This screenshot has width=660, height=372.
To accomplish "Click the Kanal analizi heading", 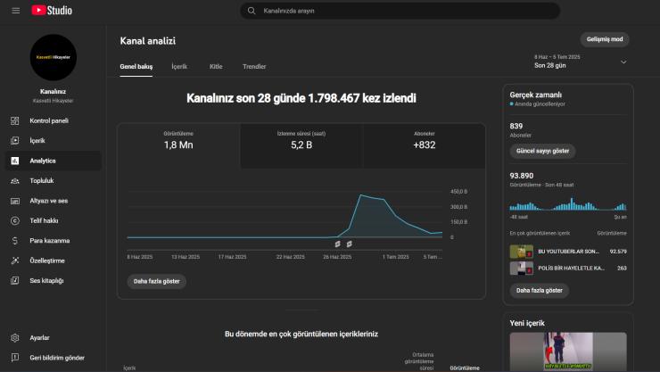I will point(148,41).
